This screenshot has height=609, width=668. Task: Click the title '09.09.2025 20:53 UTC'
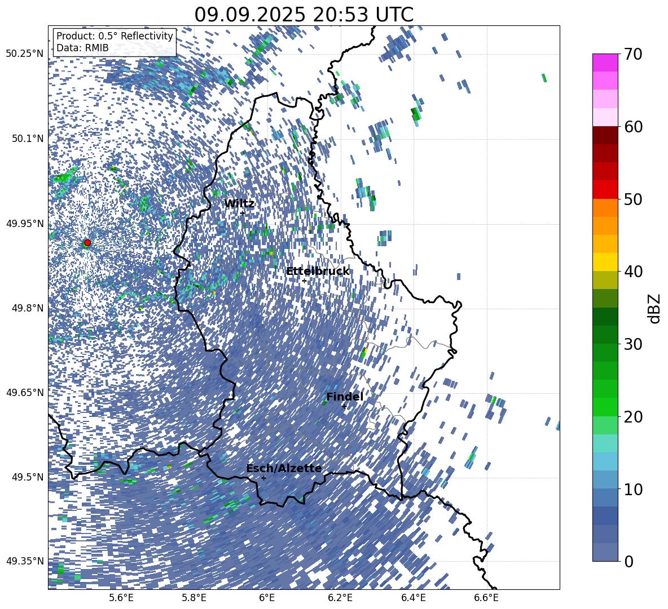pyautogui.click(x=304, y=15)
